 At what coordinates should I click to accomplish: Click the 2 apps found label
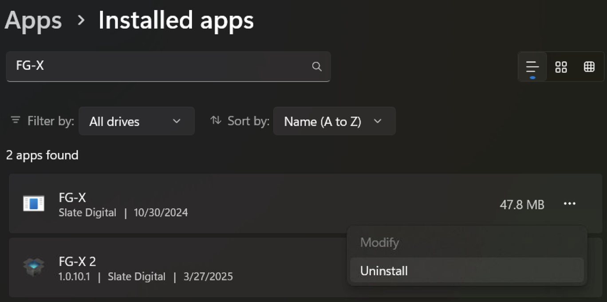point(42,155)
